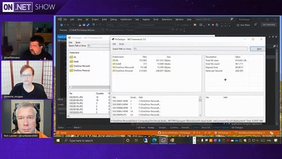Open File menu in PicDedupe .NET 5.0 window
282x159 pixels.
114,44
